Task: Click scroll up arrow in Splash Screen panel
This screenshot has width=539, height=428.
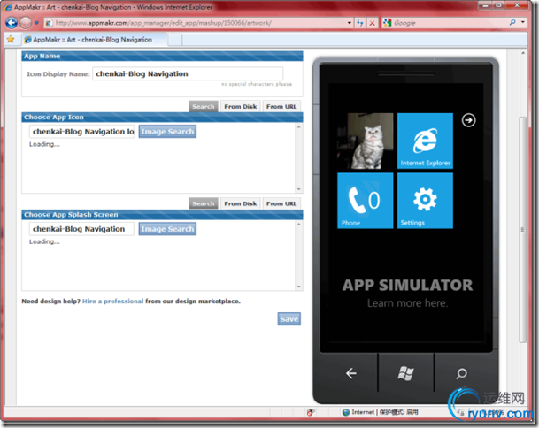Action: [x=299, y=225]
